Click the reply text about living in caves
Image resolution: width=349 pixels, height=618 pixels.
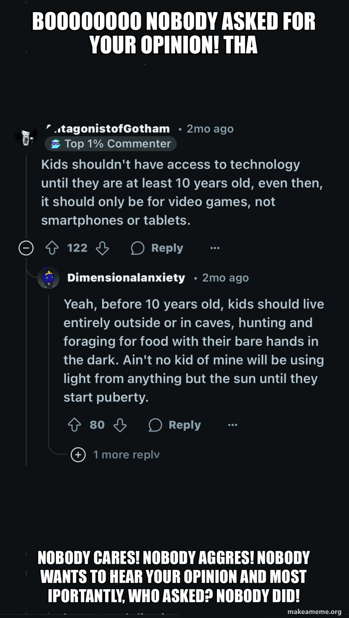194,351
